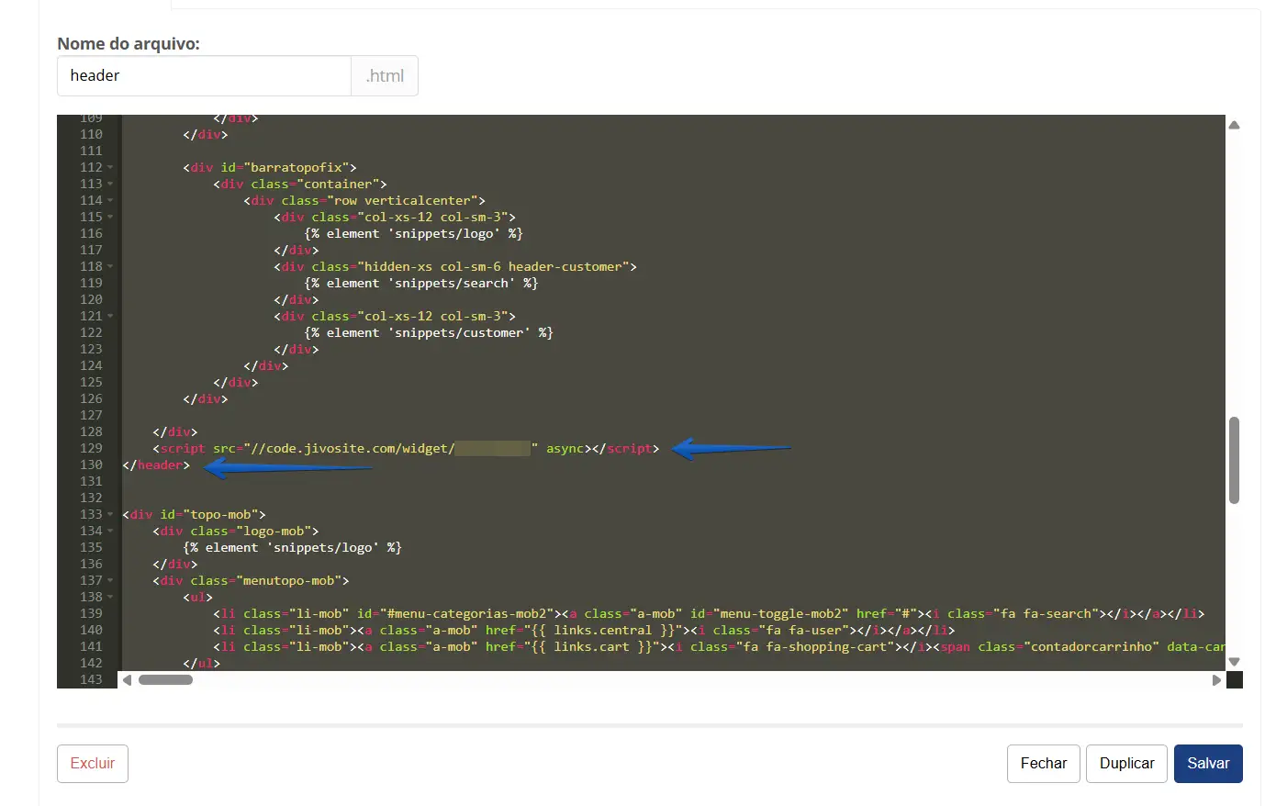
Task: Collapse the header-customer div at line 118
Action: coord(110,267)
